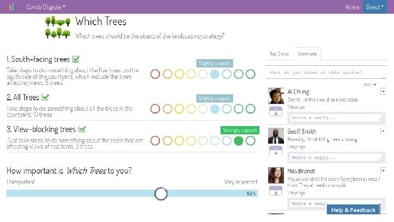Viewport: 394px width, 222px height.
Task: Switch to the Top Choice tab
Action: click(x=279, y=54)
